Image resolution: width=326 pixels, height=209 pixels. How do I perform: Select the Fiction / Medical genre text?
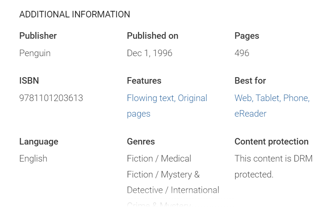(x=159, y=159)
